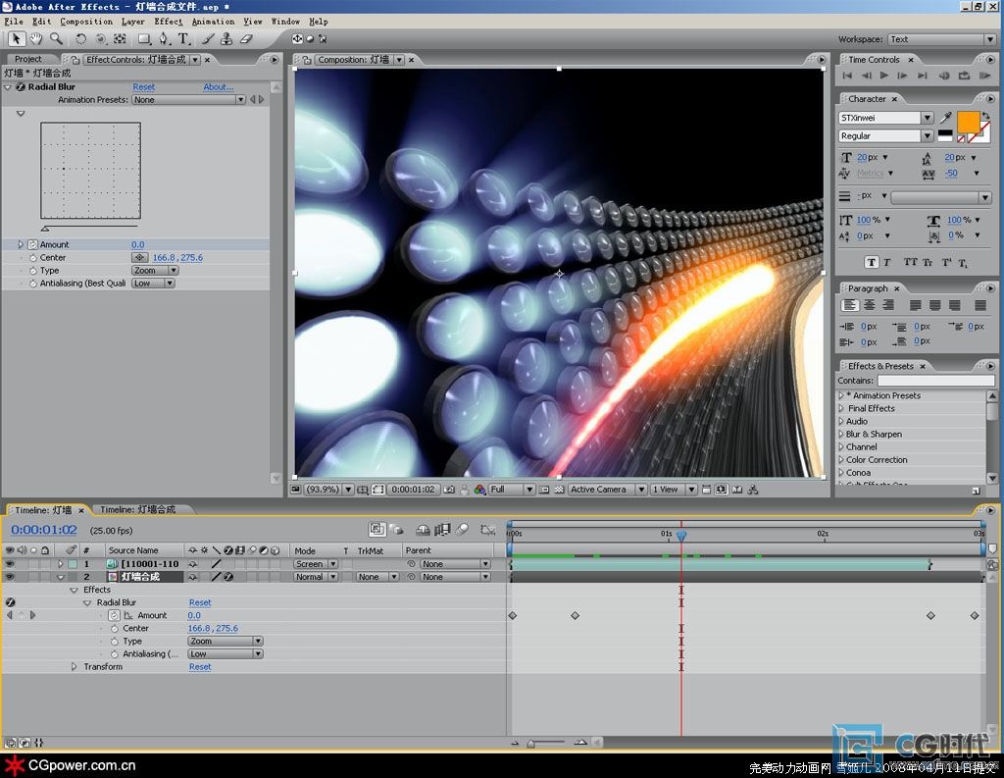Click the All Caps button
The height and width of the screenshot is (778, 1004).
point(910,262)
